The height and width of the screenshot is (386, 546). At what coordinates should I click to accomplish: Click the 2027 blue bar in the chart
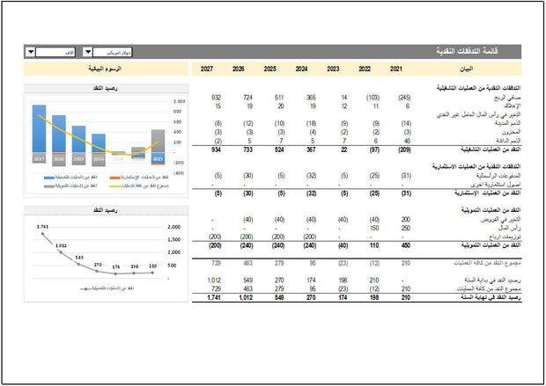coord(39,128)
